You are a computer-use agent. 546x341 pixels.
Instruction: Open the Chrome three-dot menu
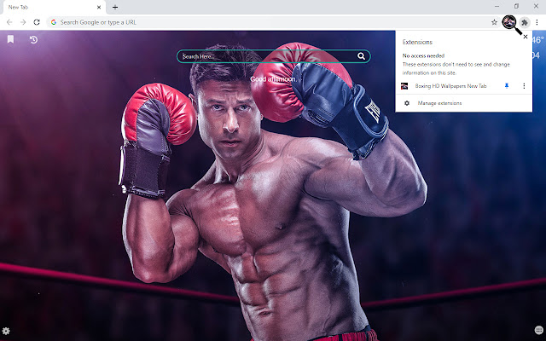[537, 22]
